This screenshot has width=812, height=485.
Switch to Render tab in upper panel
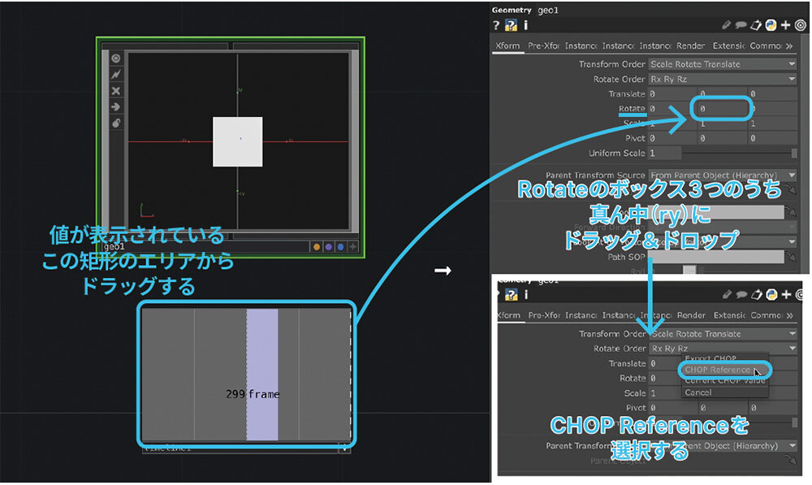click(x=691, y=46)
